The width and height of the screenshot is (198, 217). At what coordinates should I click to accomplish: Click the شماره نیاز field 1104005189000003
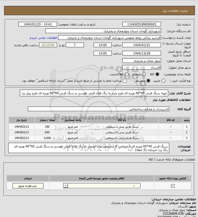click(x=142, y=24)
